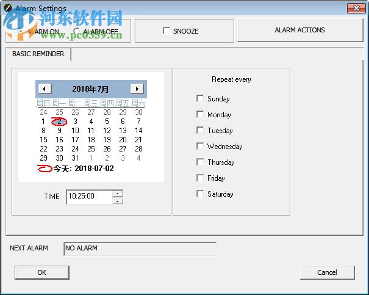
Task: Click the TIME input field 10:25:00
Action: coord(90,197)
